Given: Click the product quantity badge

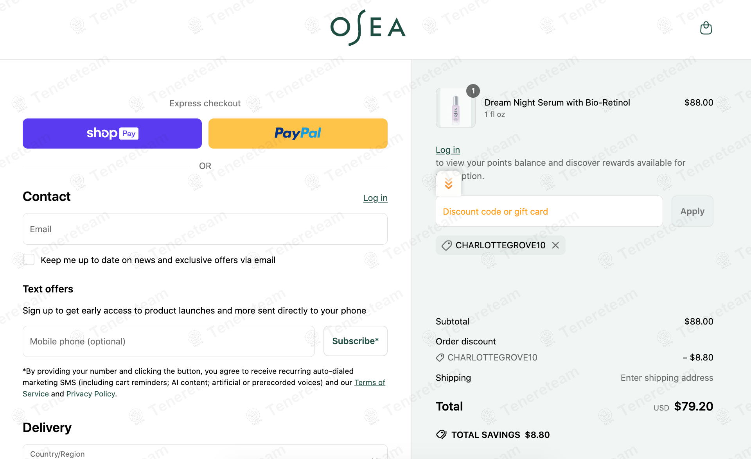Looking at the screenshot, I should coord(473,91).
